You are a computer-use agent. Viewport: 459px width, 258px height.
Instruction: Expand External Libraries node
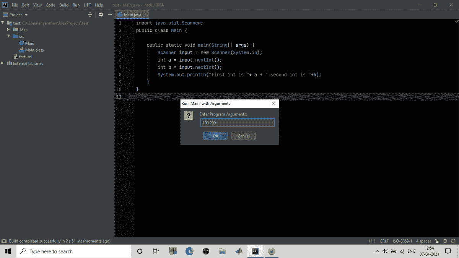3,63
